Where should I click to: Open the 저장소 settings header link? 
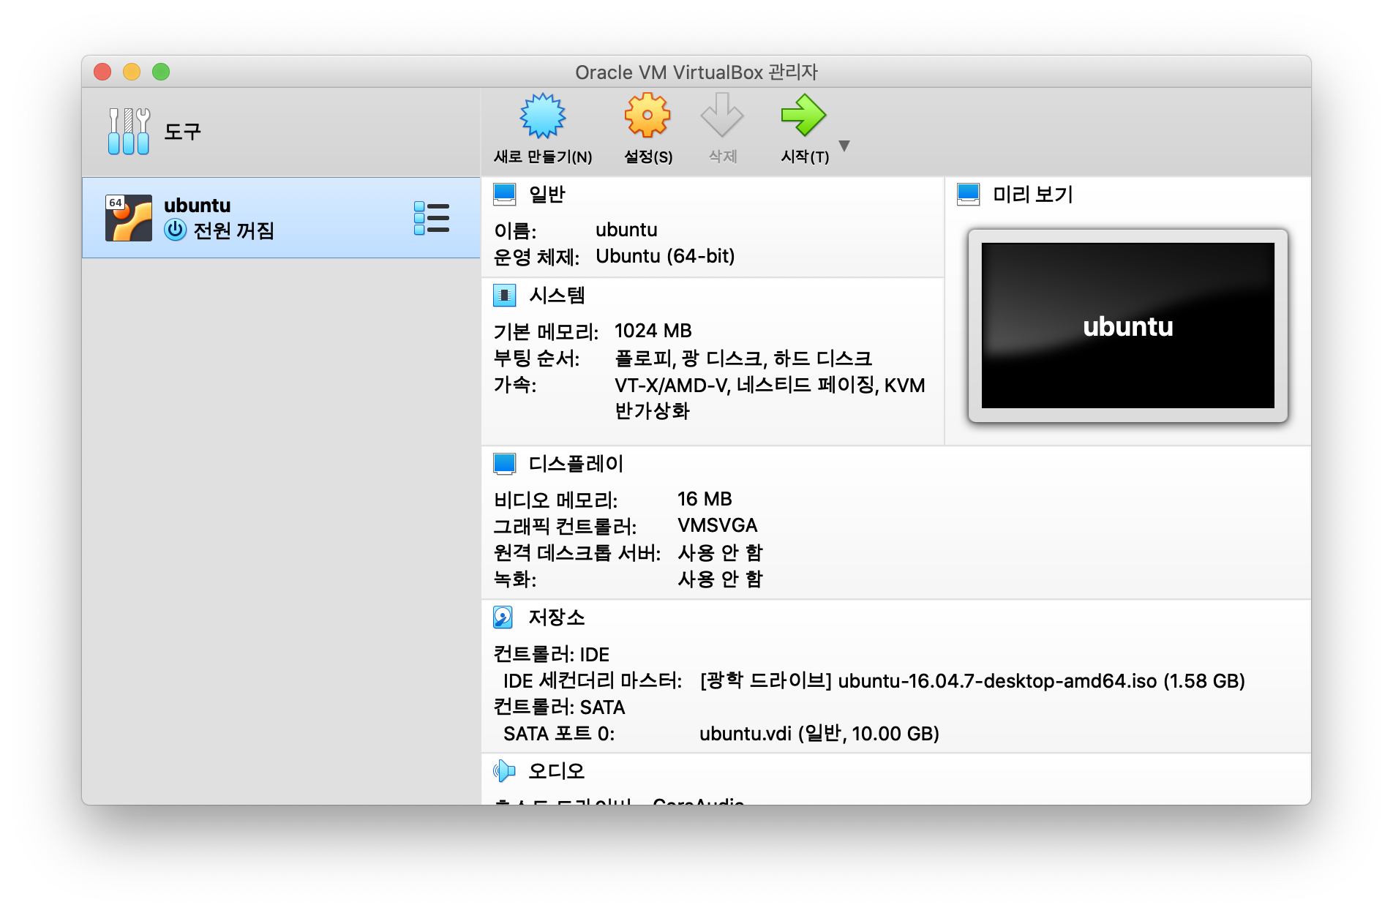[557, 617]
